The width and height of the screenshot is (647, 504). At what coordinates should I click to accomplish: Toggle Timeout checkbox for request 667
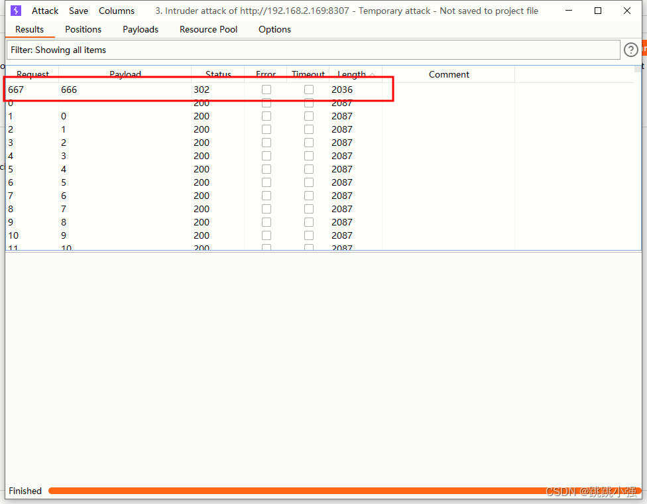(x=309, y=90)
